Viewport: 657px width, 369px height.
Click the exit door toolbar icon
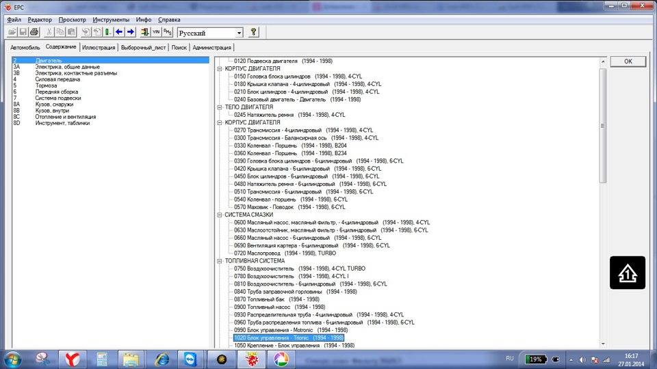point(145,32)
